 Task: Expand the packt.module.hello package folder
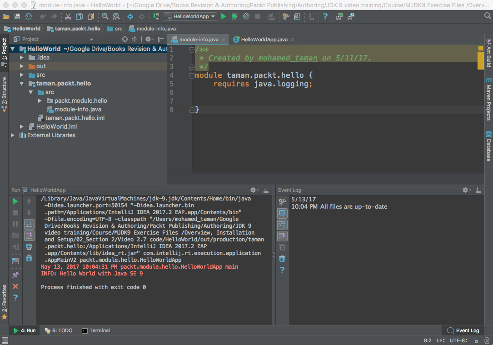[40, 101]
